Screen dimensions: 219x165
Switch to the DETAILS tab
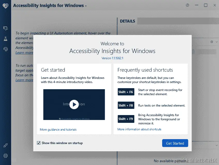(127, 21)
